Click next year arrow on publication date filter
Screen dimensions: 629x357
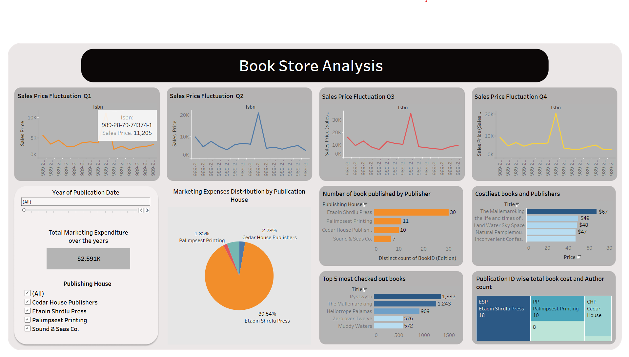click(x=147, y=210)
